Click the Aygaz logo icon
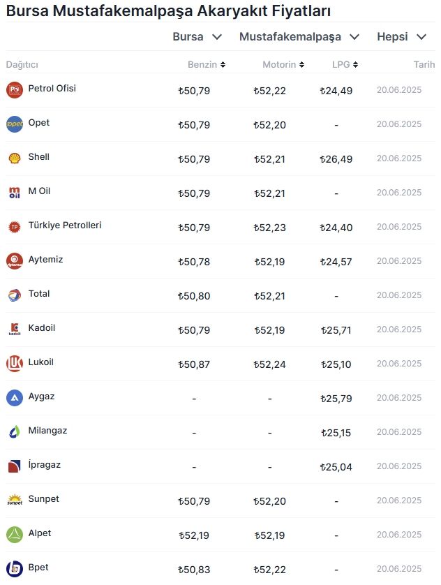 click(x=15, y=398)
